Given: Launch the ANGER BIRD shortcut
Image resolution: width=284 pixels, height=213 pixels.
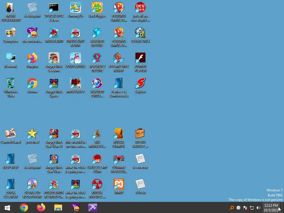Looking at the screenshot, I should click(54, 33).
